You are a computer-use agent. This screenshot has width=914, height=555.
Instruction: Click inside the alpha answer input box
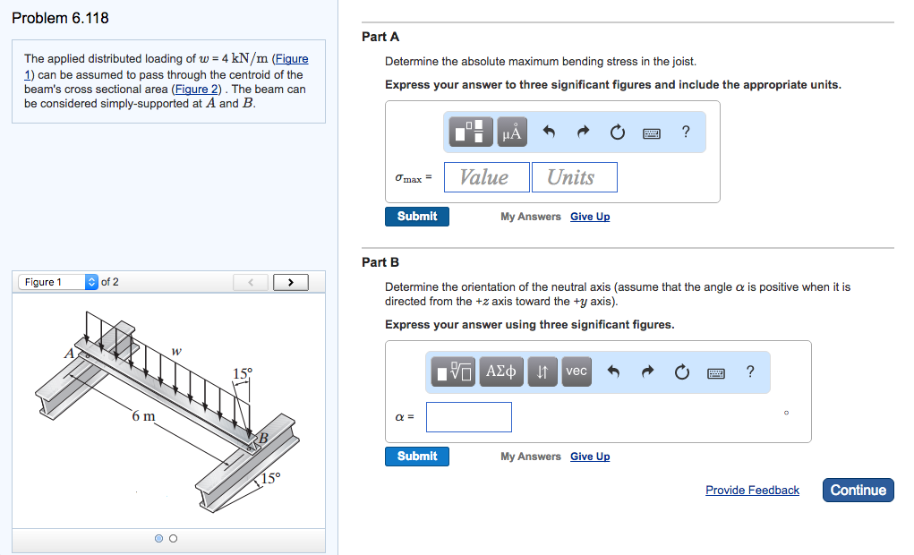[468, 416]
